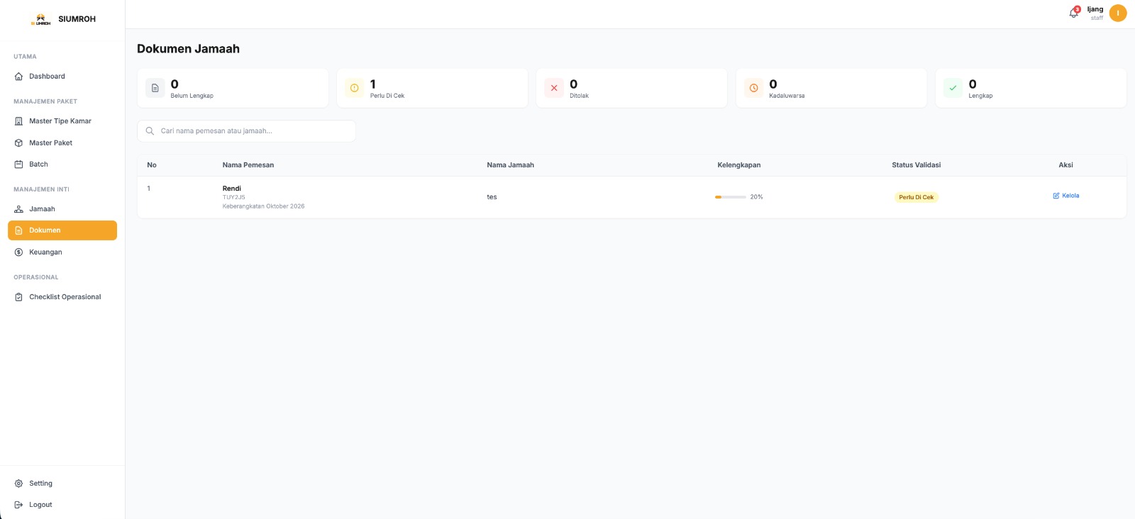The width and height of the screenshot is (1135, 519).
Task: Click the Kadaluwarsa clock icon
Action: (x=753, y=88)
